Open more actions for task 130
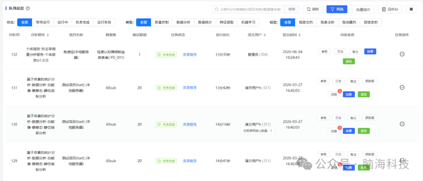423x181 pixels. (x=402, y=124)
